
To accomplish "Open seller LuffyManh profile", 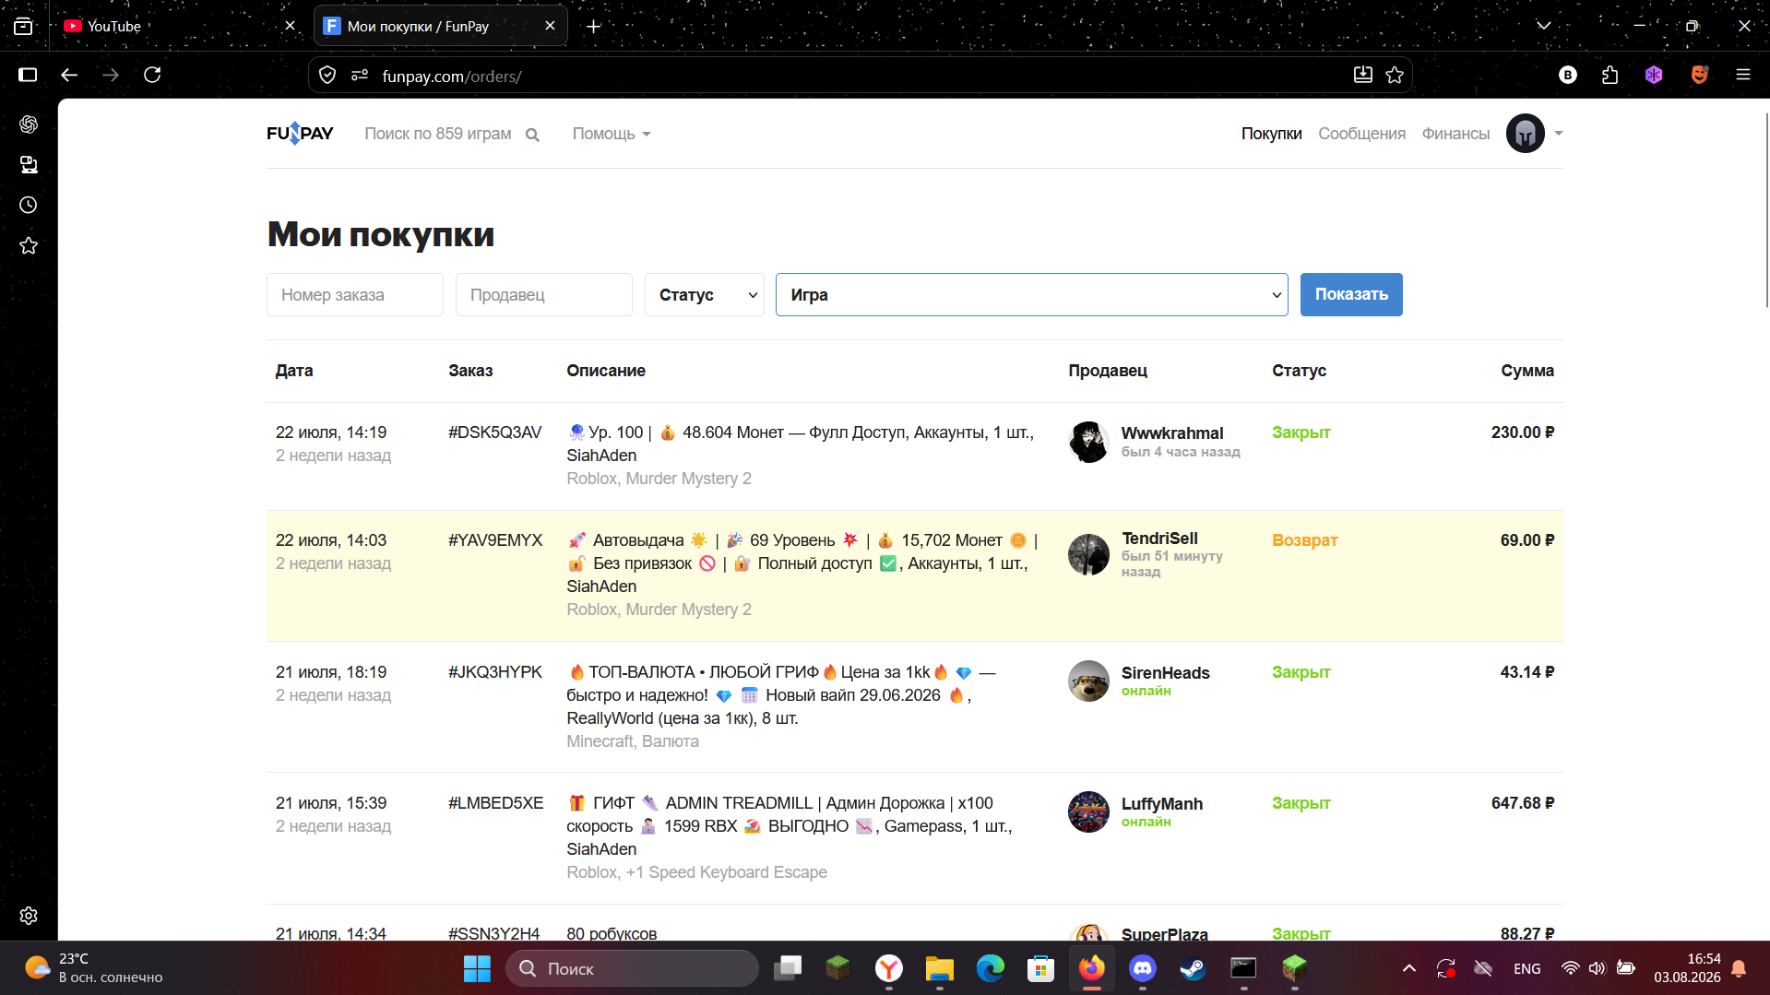I will click(x=1162, y=804).
